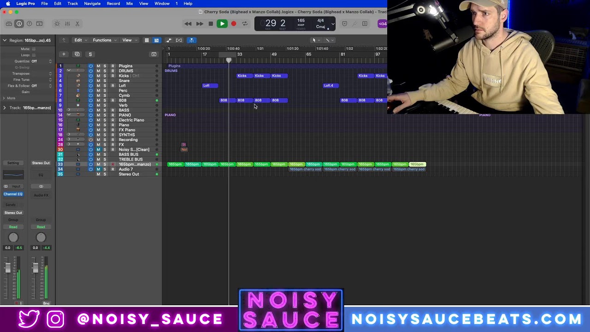Click the Audio FX slot on Stereo Out

(41, 195)
